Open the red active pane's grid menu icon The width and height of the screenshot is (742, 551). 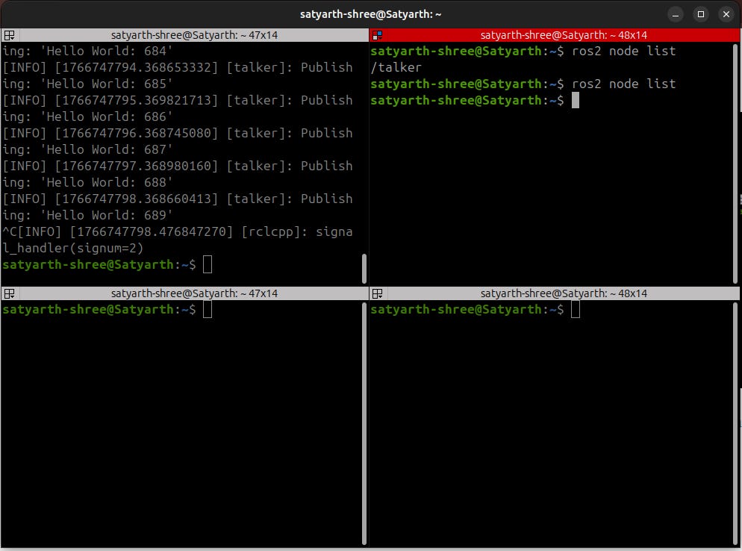point(377,35)
